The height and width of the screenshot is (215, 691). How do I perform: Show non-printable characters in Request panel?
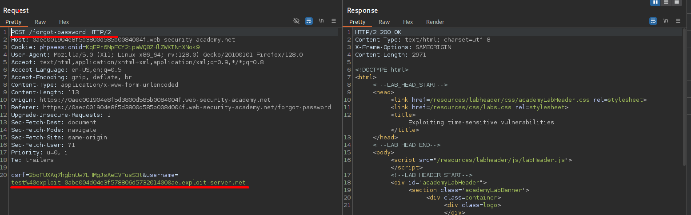321,21
